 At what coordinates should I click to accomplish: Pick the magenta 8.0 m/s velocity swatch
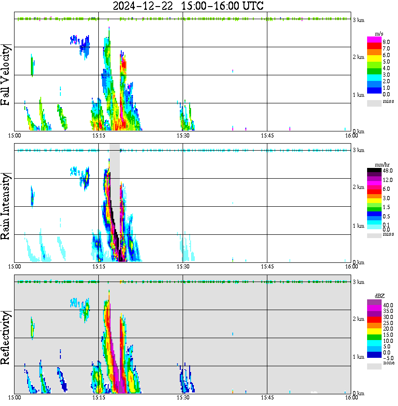tap(374, 39)
